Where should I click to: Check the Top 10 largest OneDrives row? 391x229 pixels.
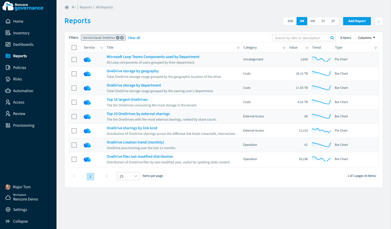pyautogui.click(x=74, y=102)
